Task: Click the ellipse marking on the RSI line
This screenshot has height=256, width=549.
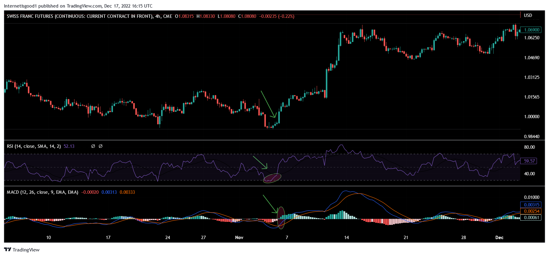Action: click(272, 178)
